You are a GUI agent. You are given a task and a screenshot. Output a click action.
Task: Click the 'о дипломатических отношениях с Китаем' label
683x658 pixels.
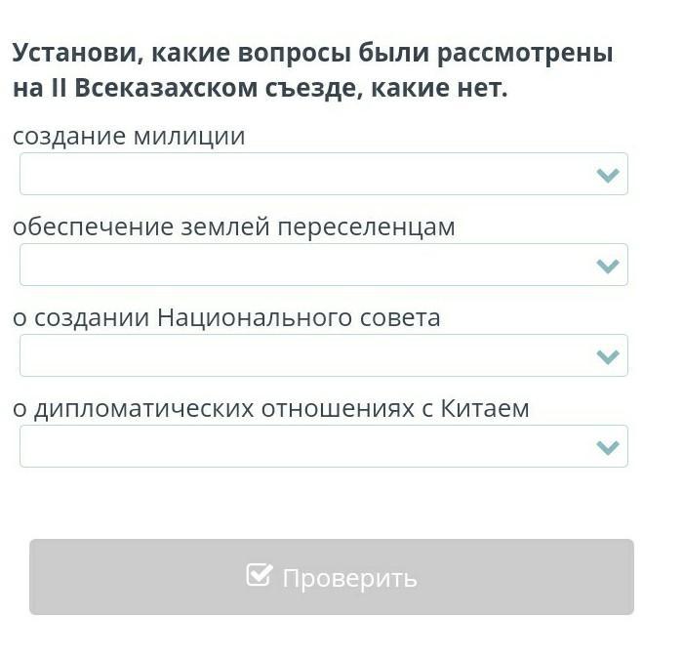[x=271, y=408]
